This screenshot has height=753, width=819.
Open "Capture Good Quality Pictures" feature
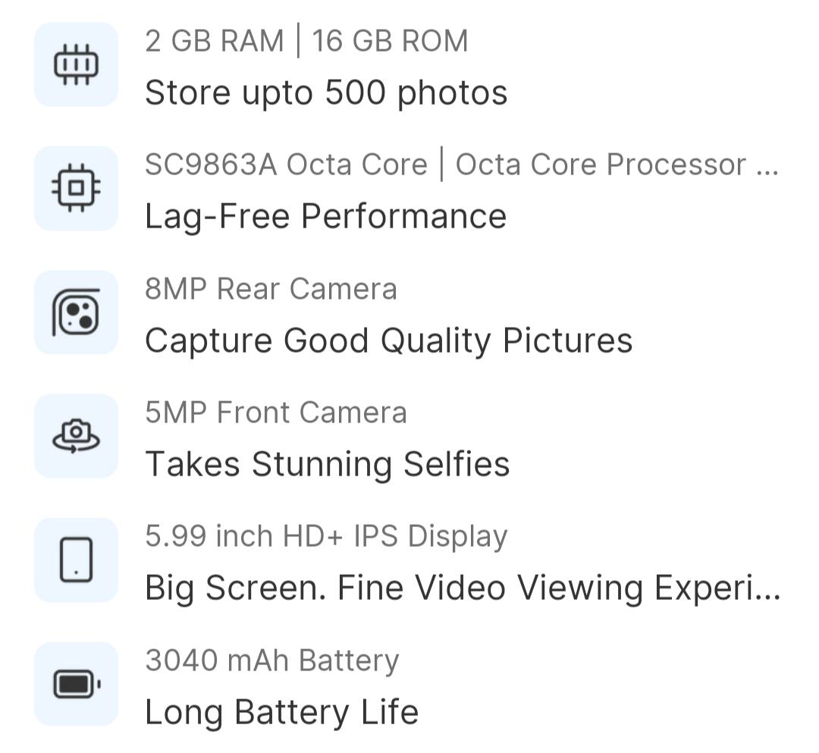(x=388, y=340)
